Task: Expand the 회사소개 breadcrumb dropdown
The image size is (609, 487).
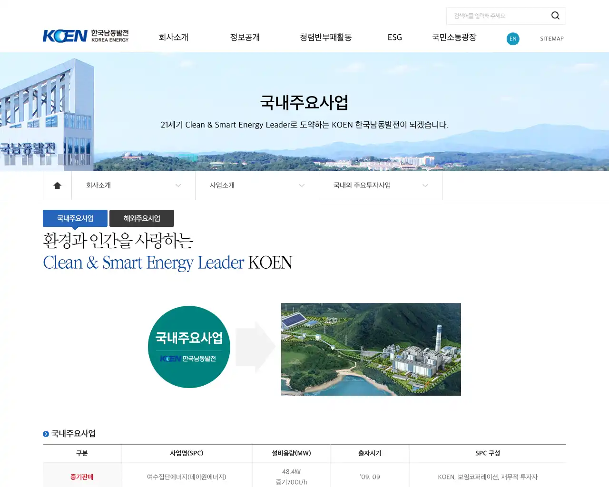Action: click(133, 185)
